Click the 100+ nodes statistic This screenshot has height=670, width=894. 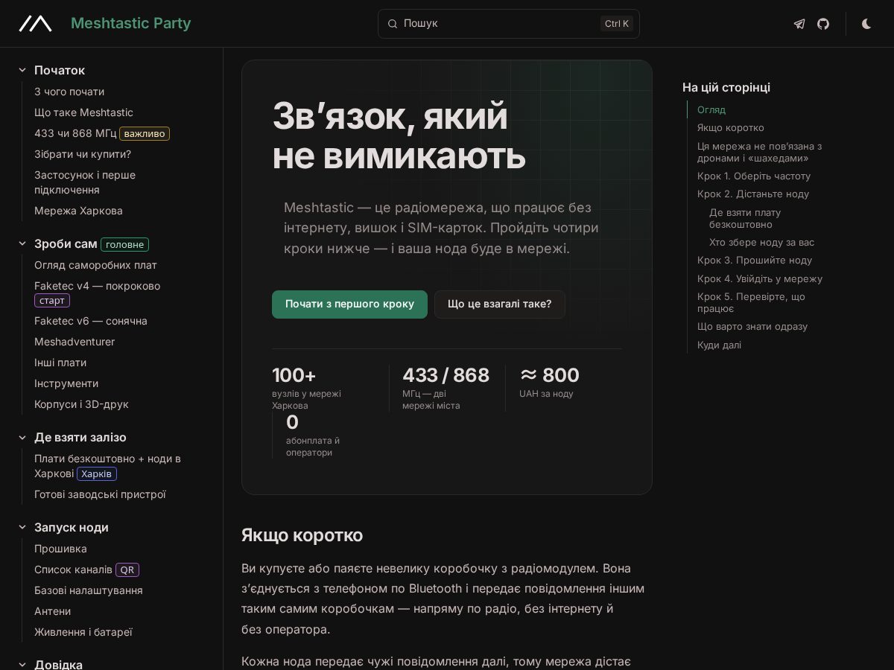(306, 388)
